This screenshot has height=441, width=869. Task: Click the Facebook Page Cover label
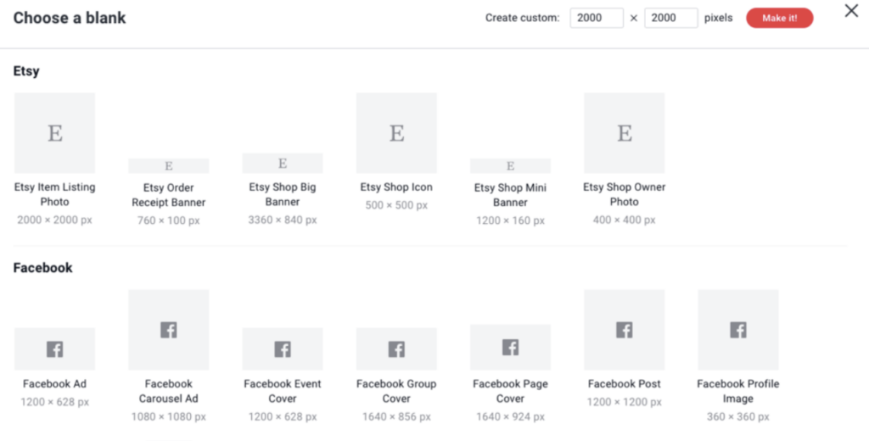pos(510,391)
